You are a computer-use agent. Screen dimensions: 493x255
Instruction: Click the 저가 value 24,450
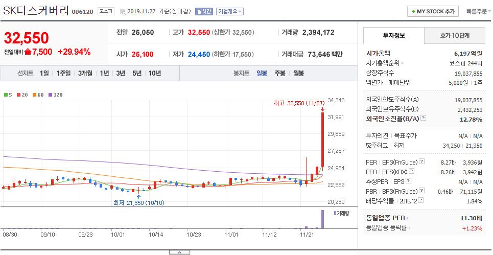pos(199,54)
